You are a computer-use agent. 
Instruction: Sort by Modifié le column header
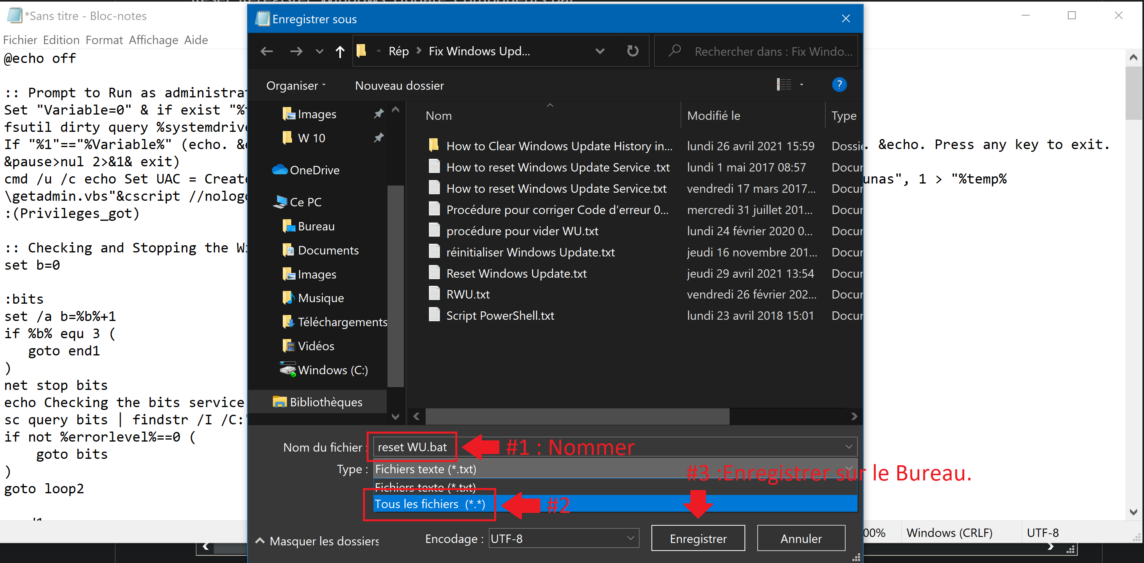tap(713, 116)
